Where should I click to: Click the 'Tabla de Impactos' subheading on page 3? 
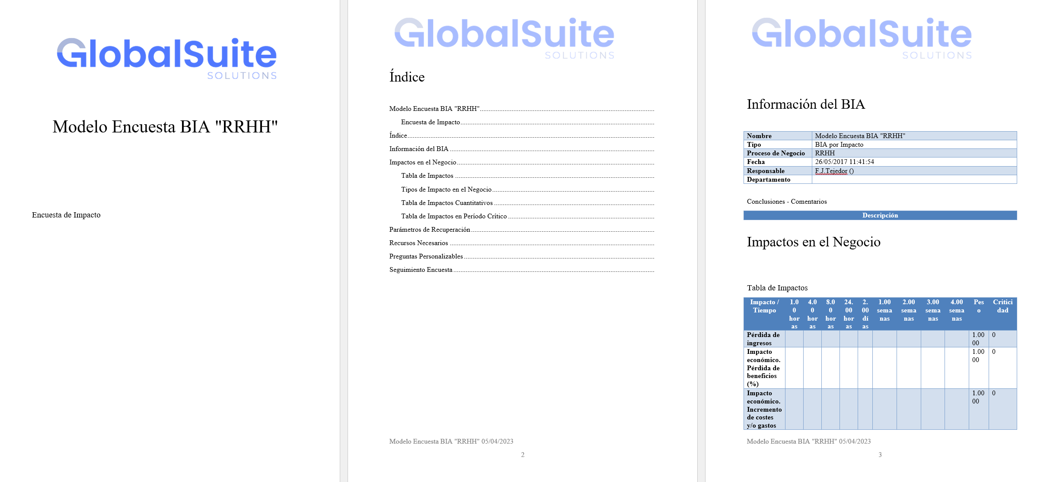(777, 288)
